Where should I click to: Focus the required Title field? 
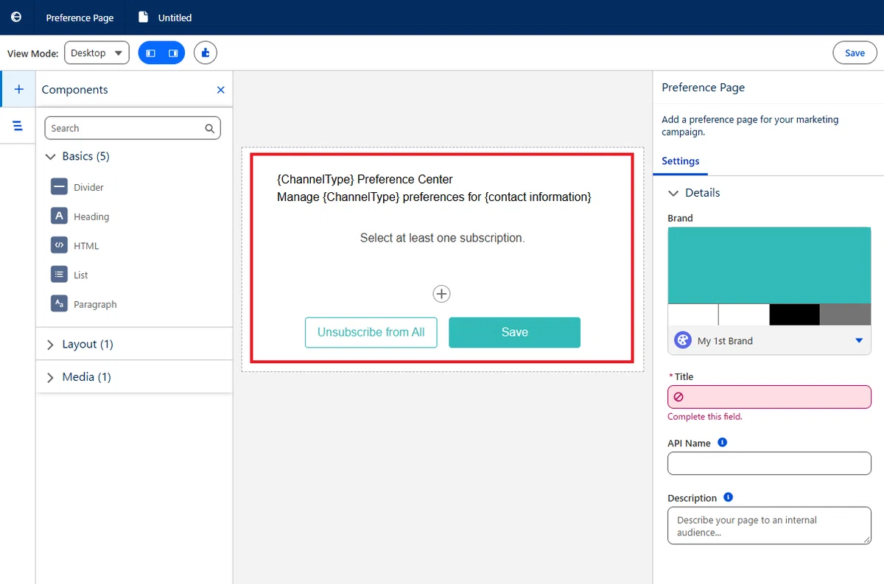(769, 397)
